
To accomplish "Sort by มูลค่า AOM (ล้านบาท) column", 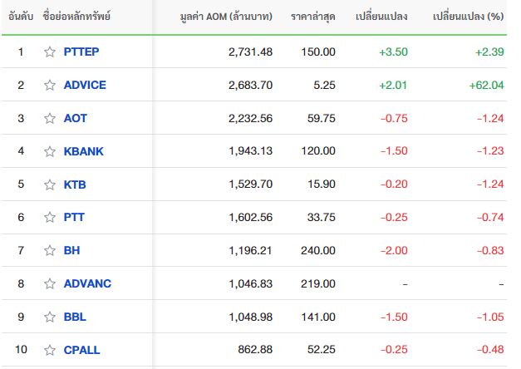I will click(x=226, y=17).
